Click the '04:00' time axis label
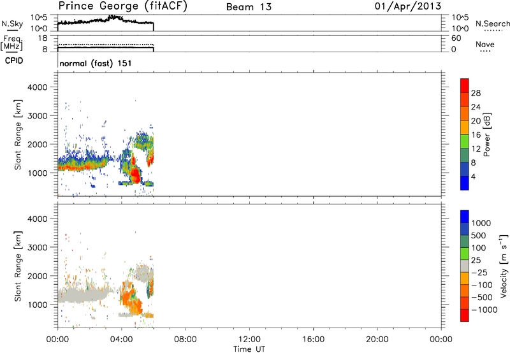510x353 pixels. pos(121,340)
